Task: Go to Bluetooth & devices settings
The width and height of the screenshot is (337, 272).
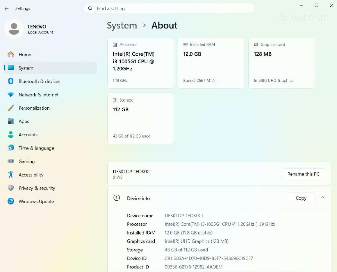Action: 50,81
